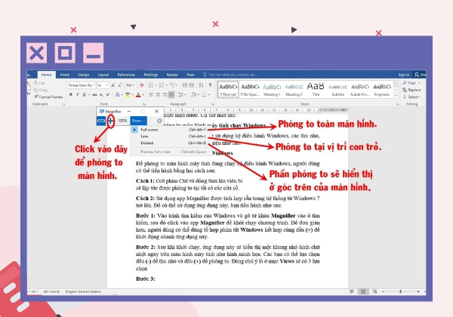This screenshot has width=453, height=317.
Task: Click the Magnifier zoom out minus button
Action: click(x=101, y=121)
